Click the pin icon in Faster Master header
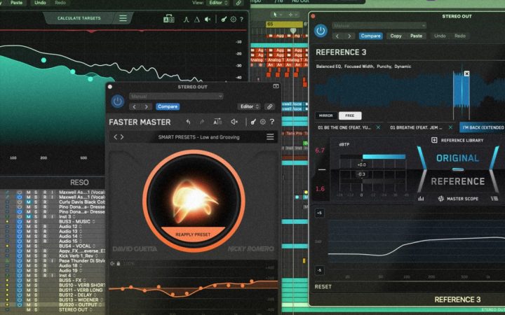The width and height of the screenshot is (505, 315). pyautogui.click(x=253, y=122)
